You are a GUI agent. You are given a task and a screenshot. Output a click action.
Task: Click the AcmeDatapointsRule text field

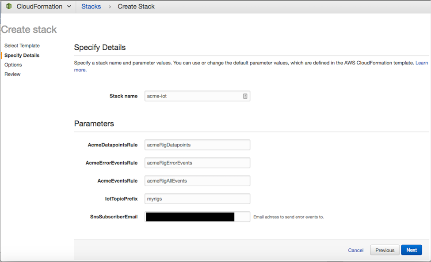point(197,145)
